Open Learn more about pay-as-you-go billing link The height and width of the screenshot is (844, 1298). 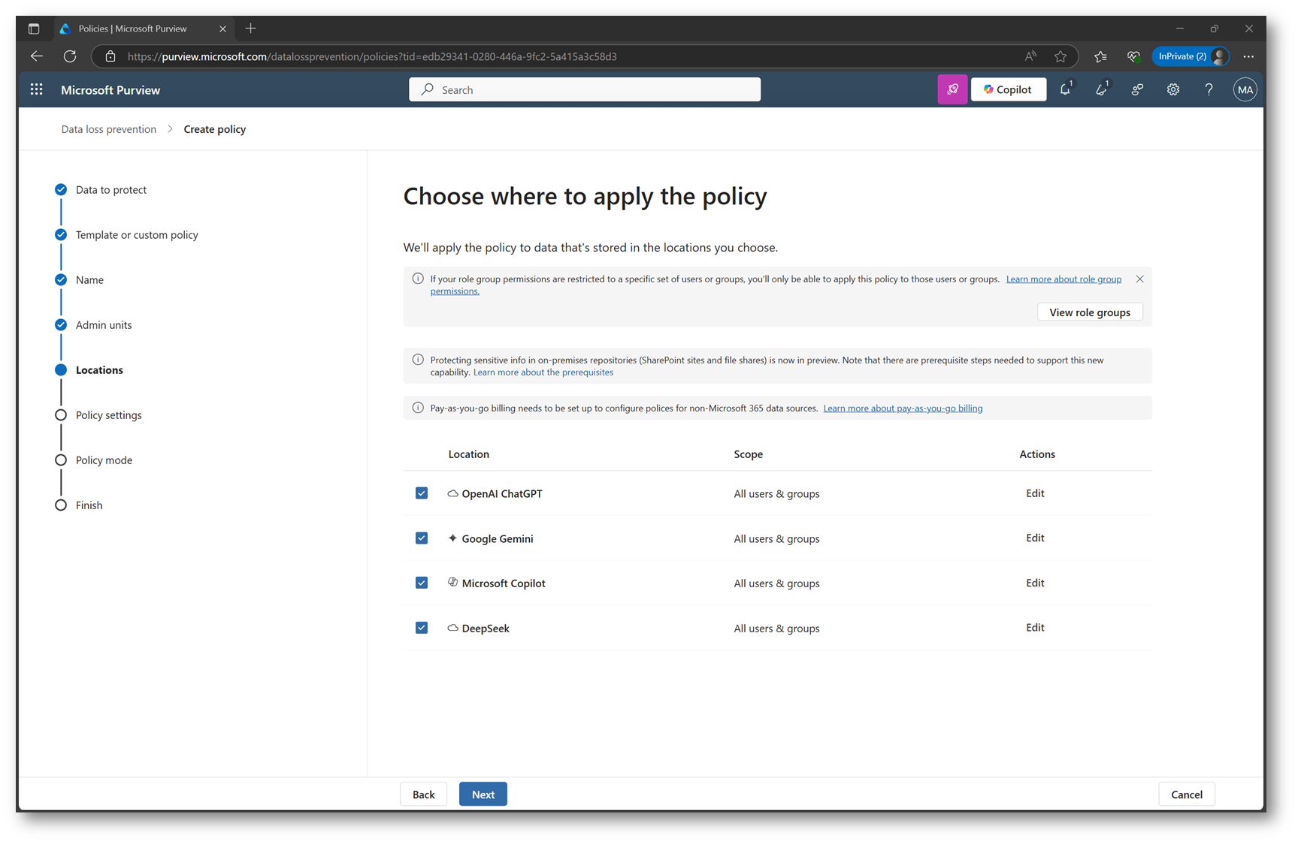point(903,408)
